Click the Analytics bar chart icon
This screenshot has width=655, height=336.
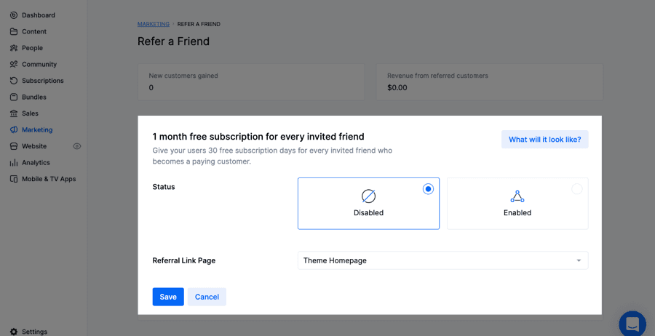(x=14, y=163)
